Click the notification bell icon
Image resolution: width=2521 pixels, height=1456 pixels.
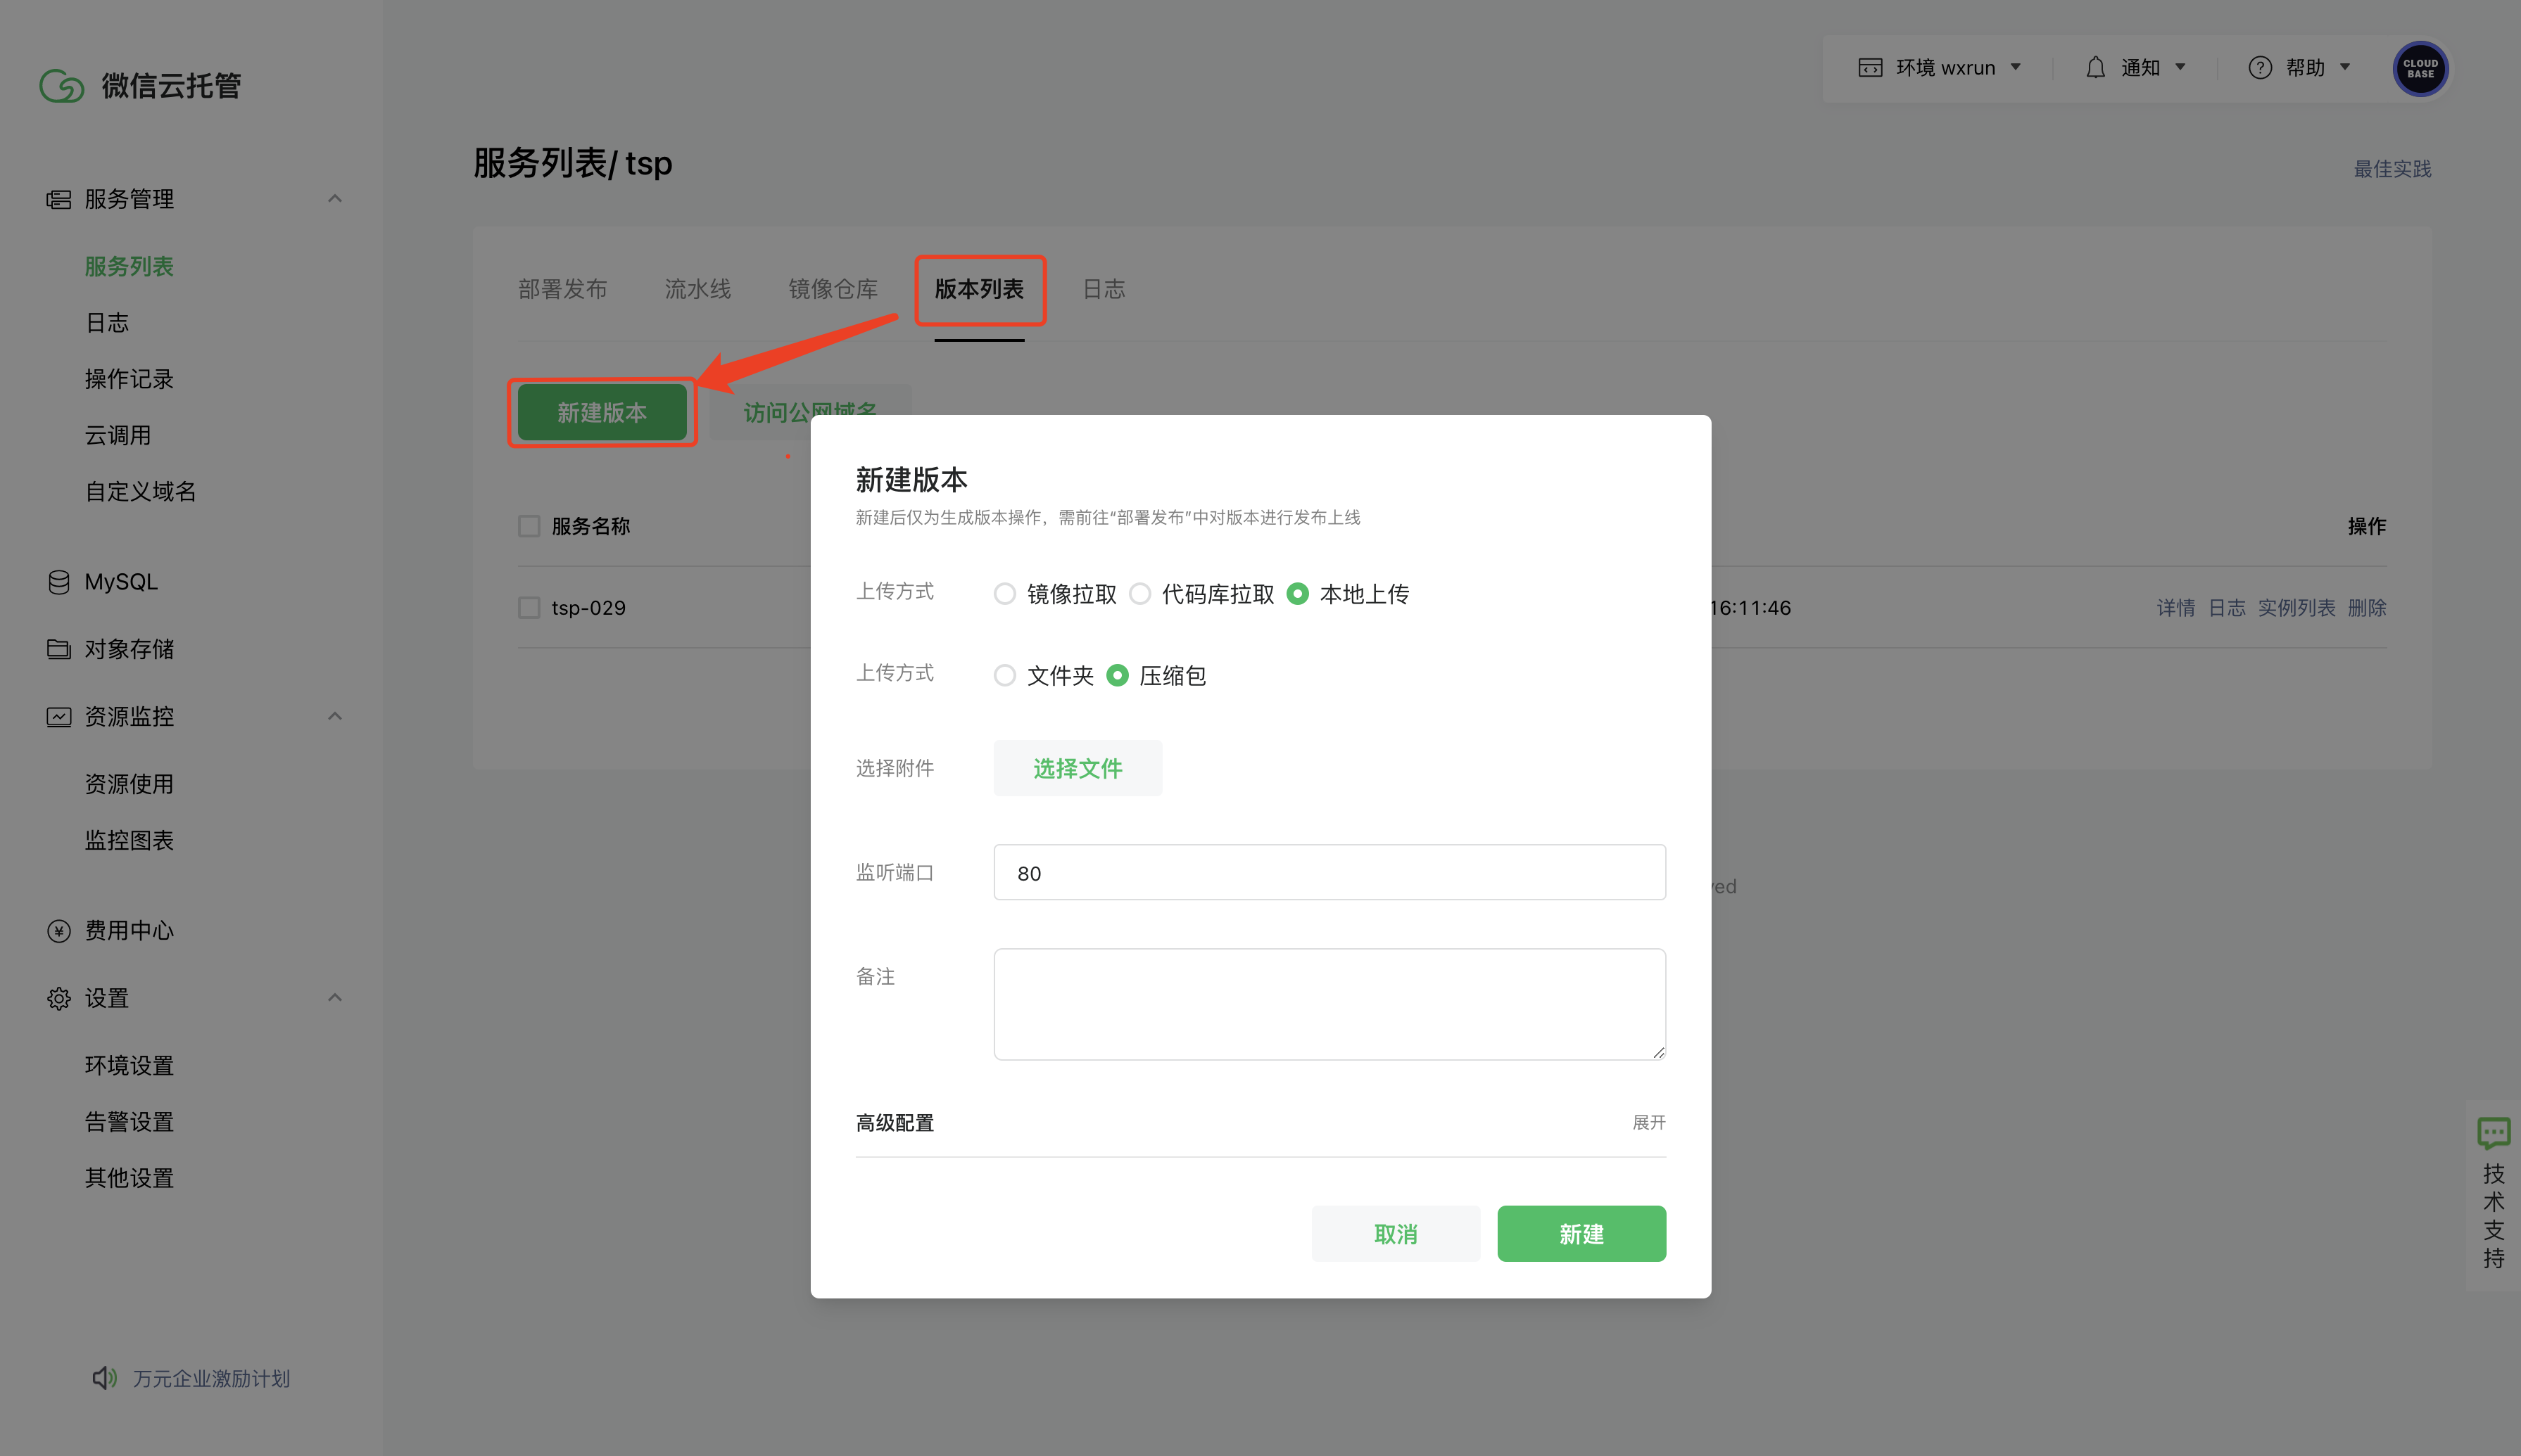[x=2094, y=68]
